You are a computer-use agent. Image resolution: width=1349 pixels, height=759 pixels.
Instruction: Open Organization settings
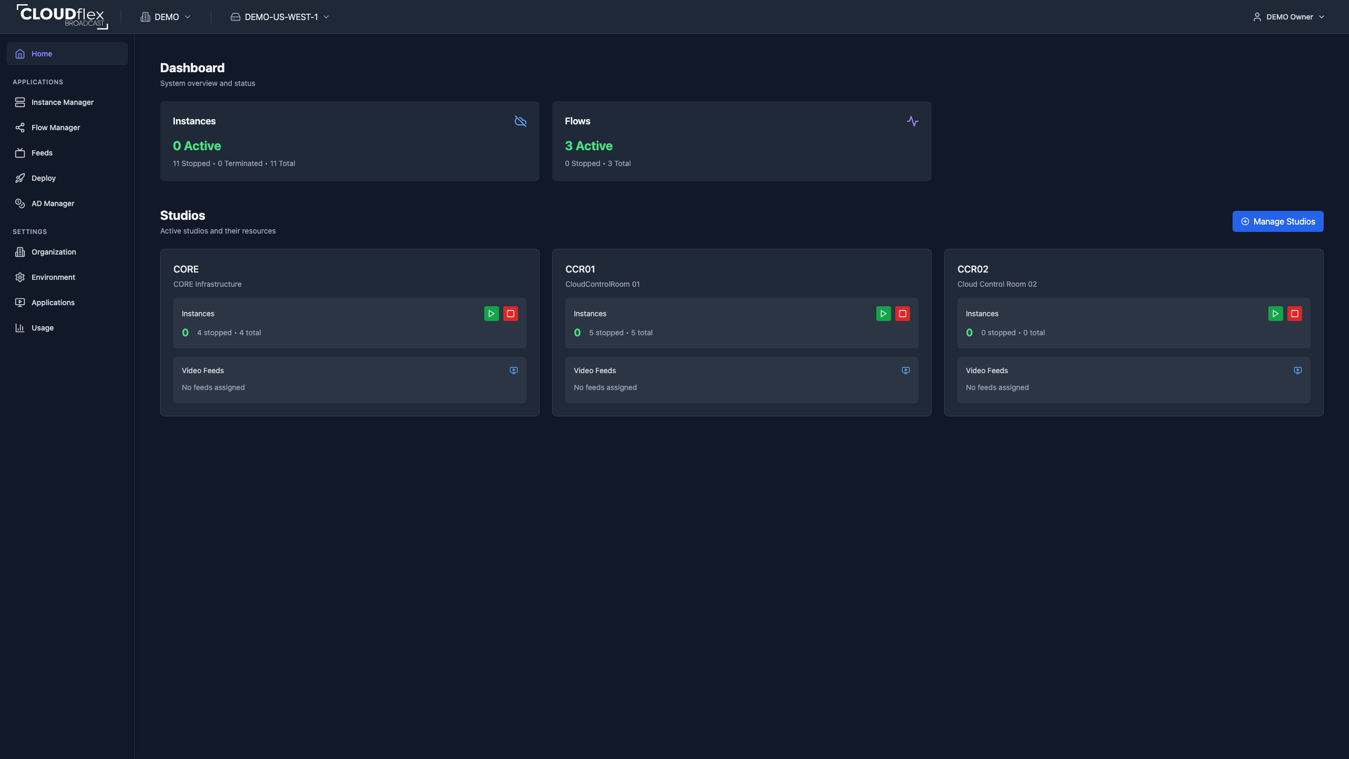(67, 252)
